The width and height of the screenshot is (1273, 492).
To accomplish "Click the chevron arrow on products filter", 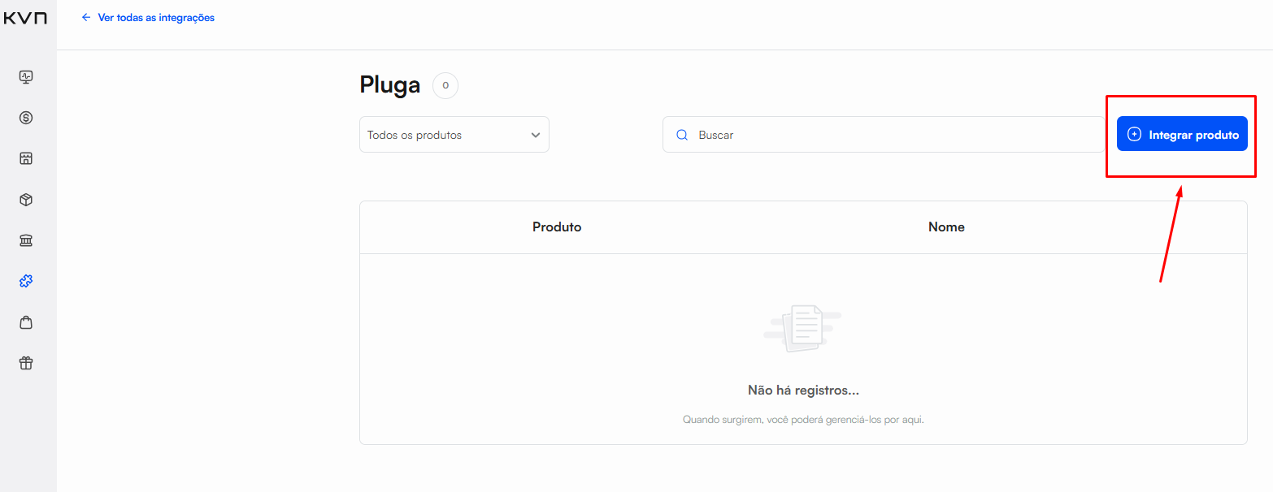I will click(x=535, y=135).
